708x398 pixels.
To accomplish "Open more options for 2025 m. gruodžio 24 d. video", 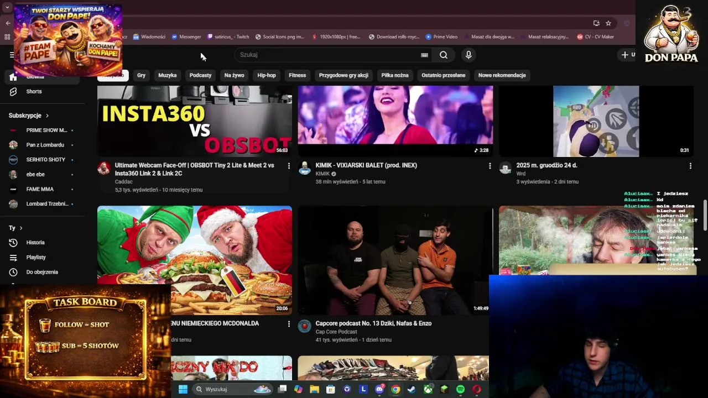I will tap(690, 166).
